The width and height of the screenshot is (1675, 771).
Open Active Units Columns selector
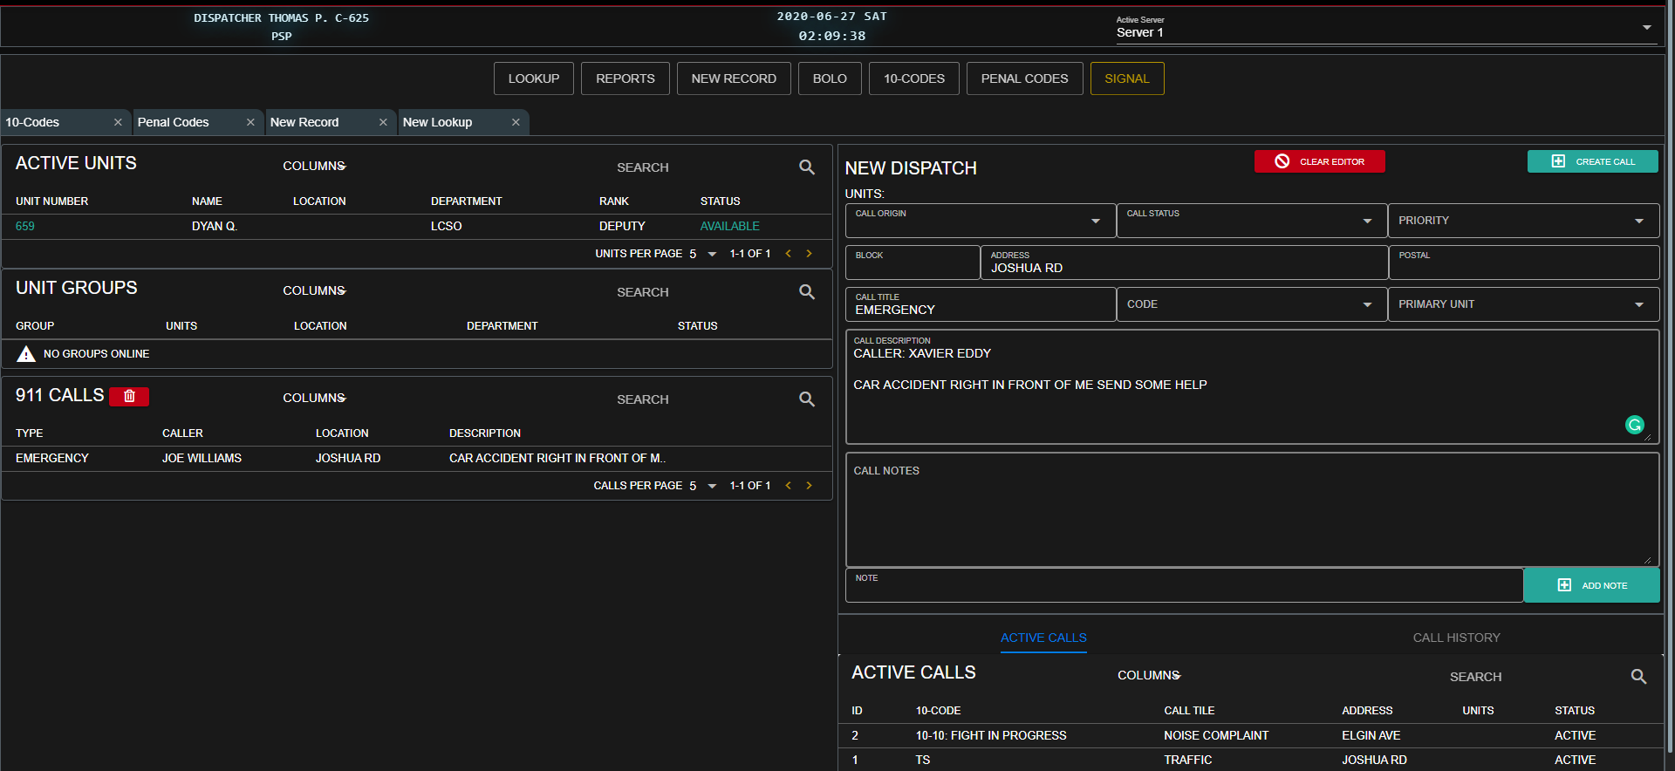pos(314,166)
